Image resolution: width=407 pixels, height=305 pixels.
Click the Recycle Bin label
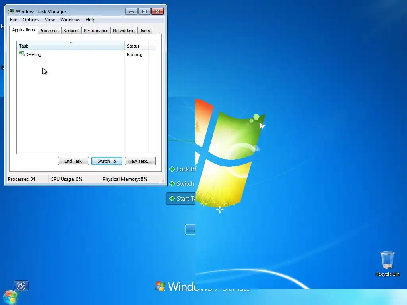point(387,274)
